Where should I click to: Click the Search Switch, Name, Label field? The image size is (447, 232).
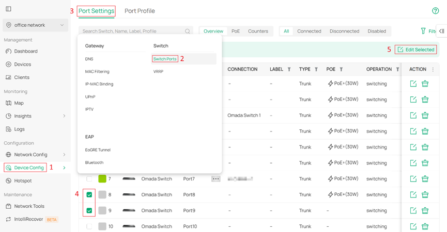pos(132,31)
